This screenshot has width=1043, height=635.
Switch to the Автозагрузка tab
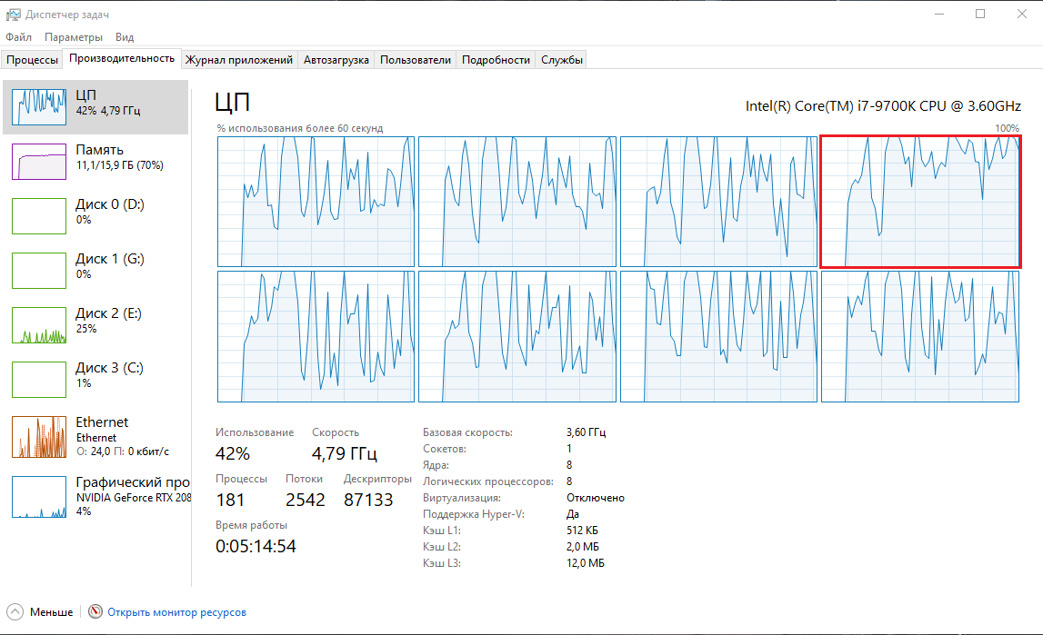pyautogui.click(x=336, y=60)
